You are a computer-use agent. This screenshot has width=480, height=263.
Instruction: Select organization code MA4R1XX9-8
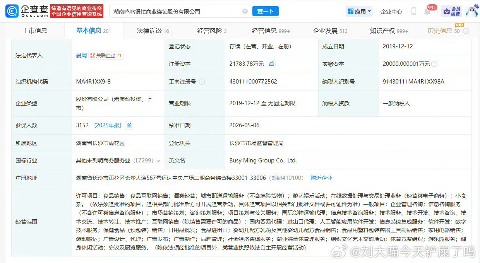(93, 82)
